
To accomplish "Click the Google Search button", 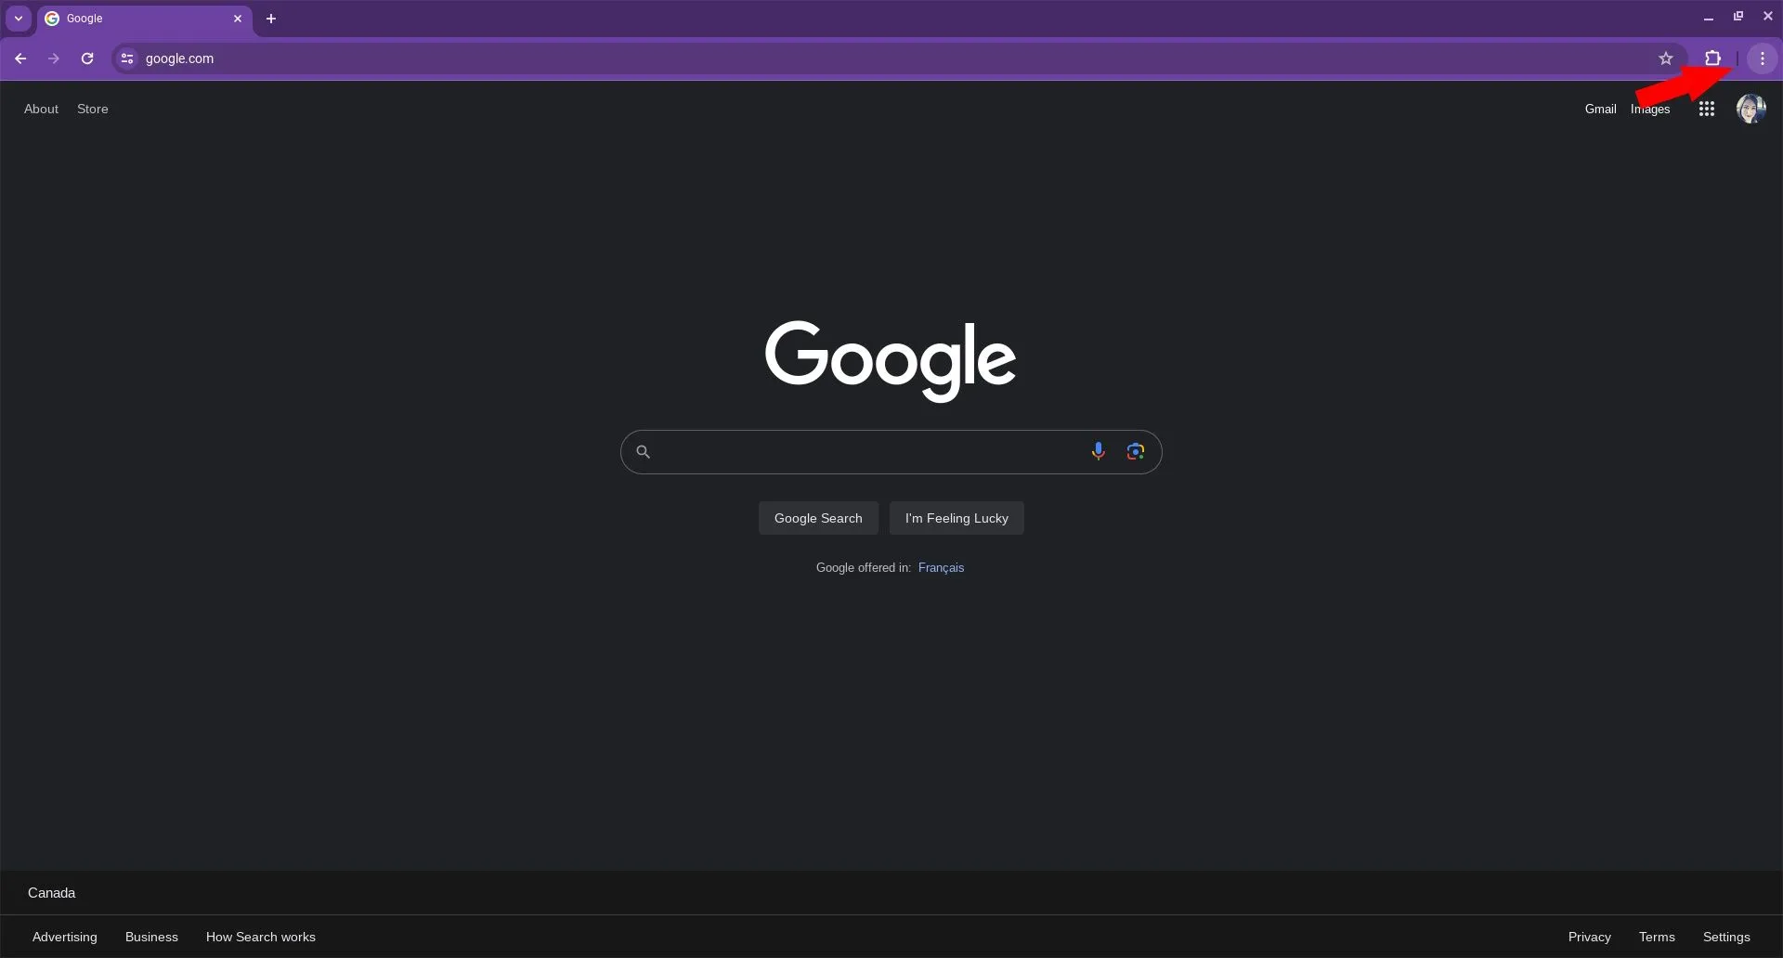I will 818,518.
